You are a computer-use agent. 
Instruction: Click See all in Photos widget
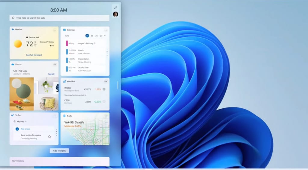coord(51,74)
